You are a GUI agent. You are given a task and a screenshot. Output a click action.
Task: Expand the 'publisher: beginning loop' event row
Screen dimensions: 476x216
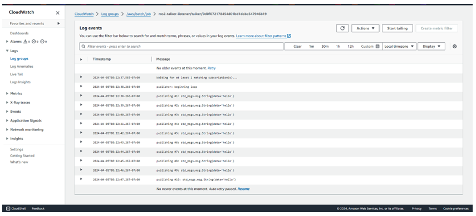[81, 86]
